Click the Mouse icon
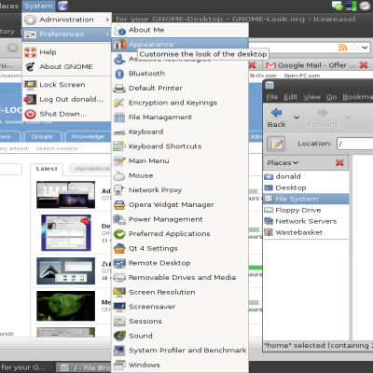Image resolution: width=373 pixels, height=373 pixels. coord(119,176)
